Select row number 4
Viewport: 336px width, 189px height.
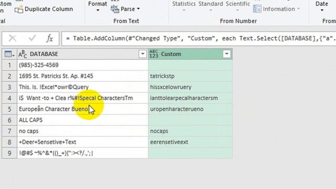click(9, 98)
